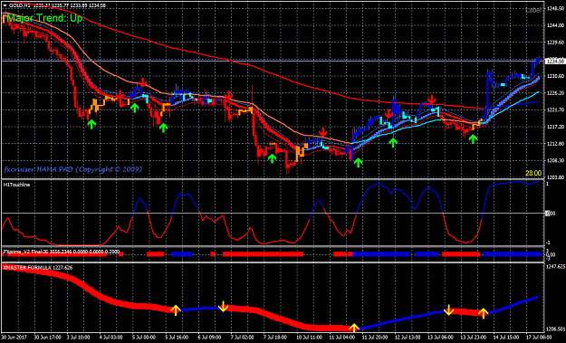Click the first green buy arrow after 3 Jul 10:00
The image size is (566, 343).
91,124
